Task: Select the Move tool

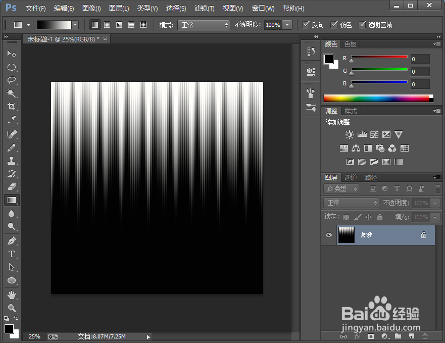Action: tap(12, 54)
